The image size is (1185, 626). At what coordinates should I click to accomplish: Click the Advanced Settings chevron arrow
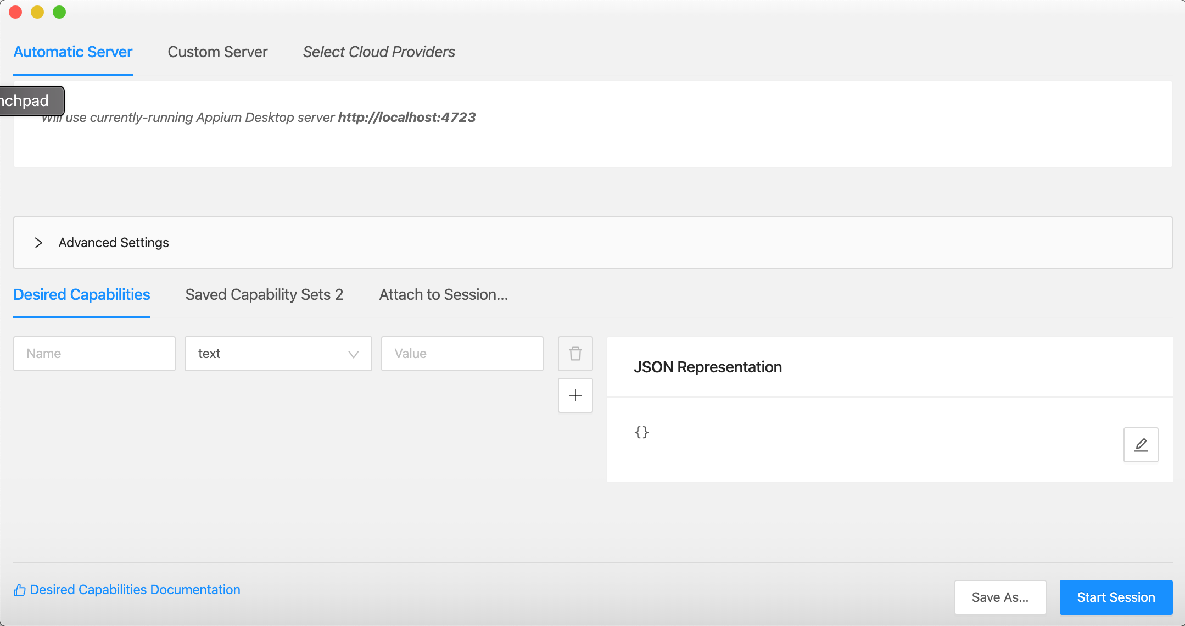pos(38,243)
